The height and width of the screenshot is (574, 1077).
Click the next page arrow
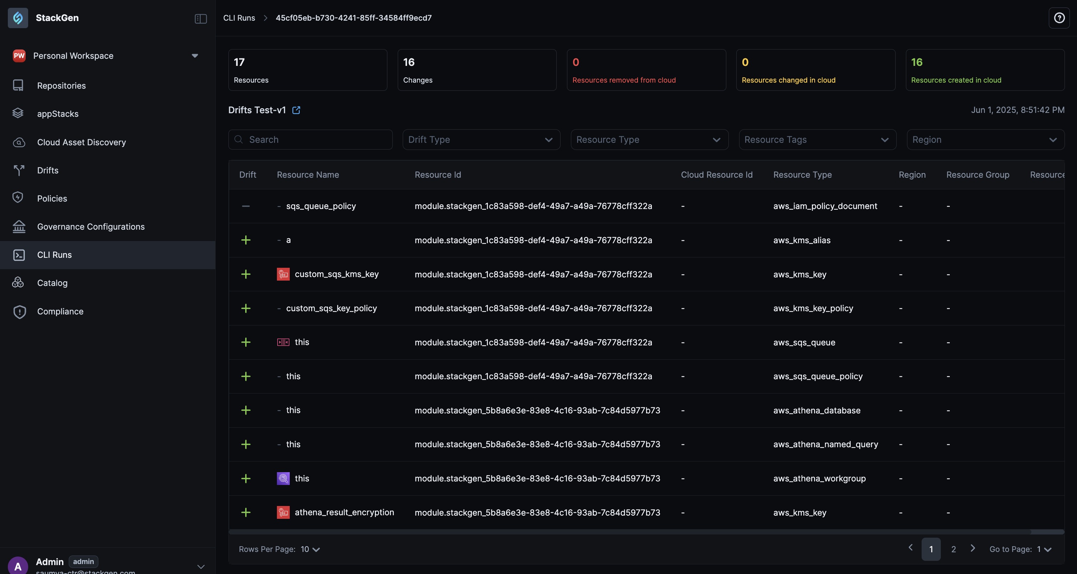(973, 548)
